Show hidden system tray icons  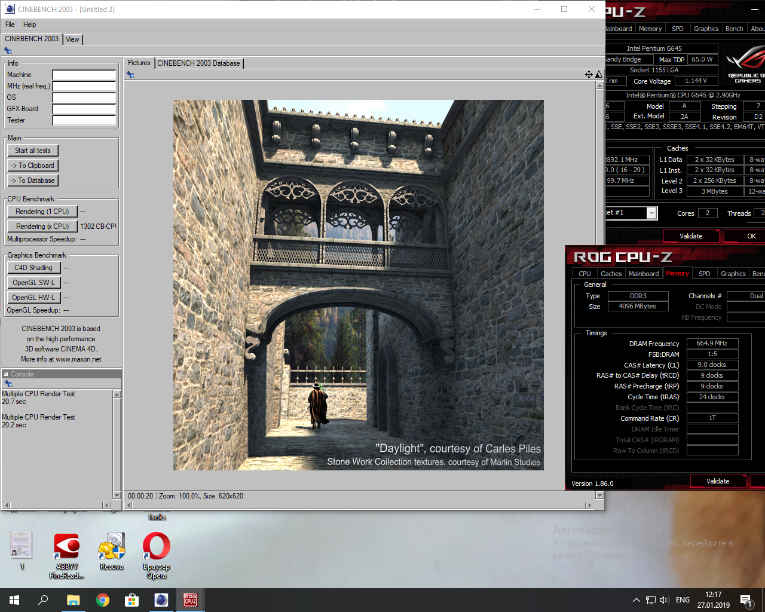637,600
